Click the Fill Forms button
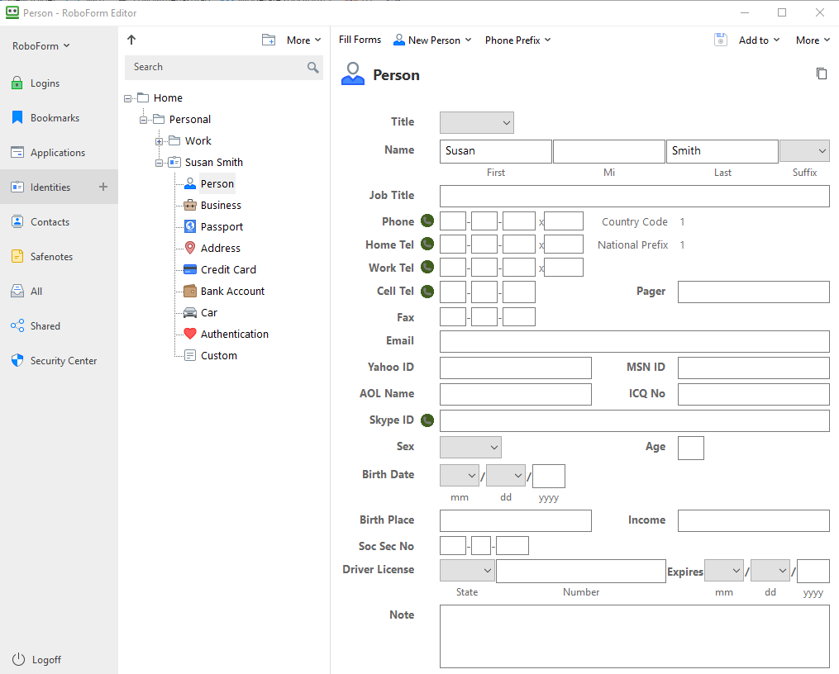Image resolution: width=839 pixels, height=674 pixels. [x=360, y=40]
